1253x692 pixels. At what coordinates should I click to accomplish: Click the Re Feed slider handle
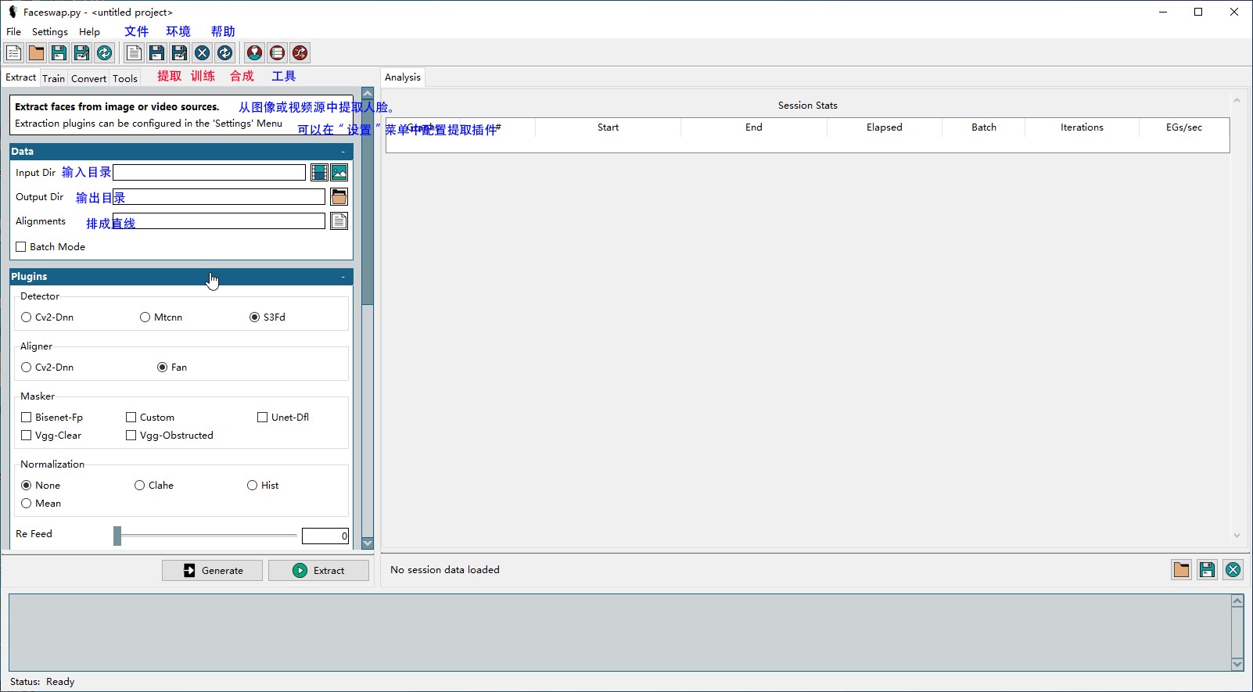(117, 536)
